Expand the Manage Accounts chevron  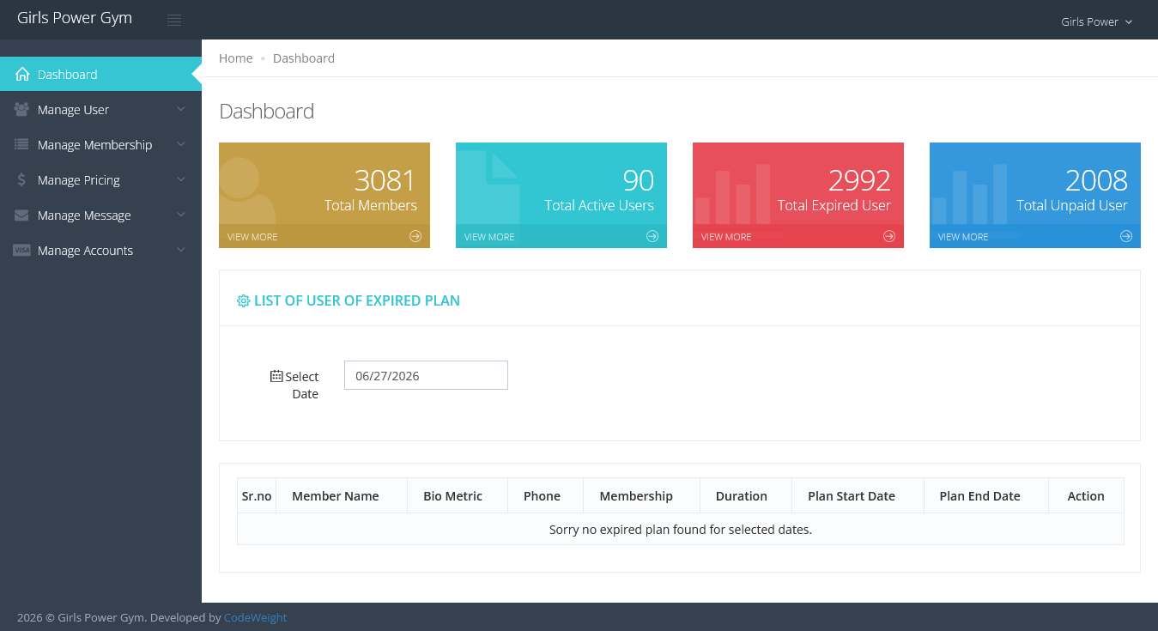pos(181,250)
